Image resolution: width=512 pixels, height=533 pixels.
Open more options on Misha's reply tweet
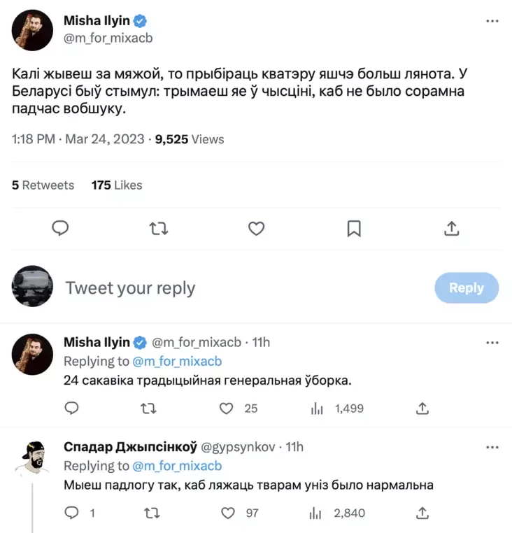point(492,343)
